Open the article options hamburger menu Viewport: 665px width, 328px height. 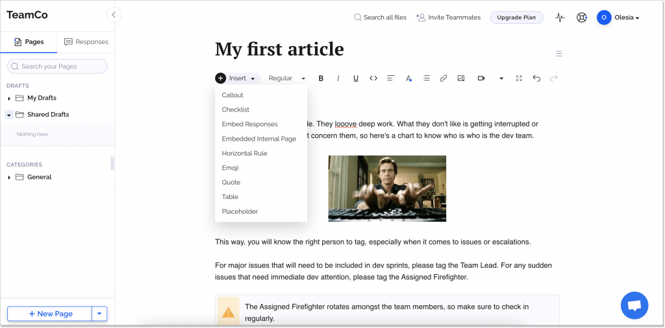coord(559,54)
